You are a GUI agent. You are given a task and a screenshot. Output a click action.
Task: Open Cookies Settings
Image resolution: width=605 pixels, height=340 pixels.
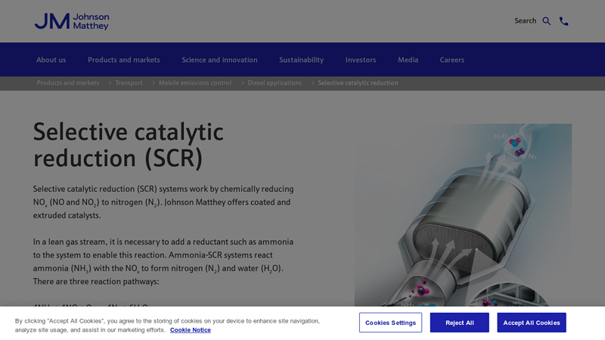390,323
